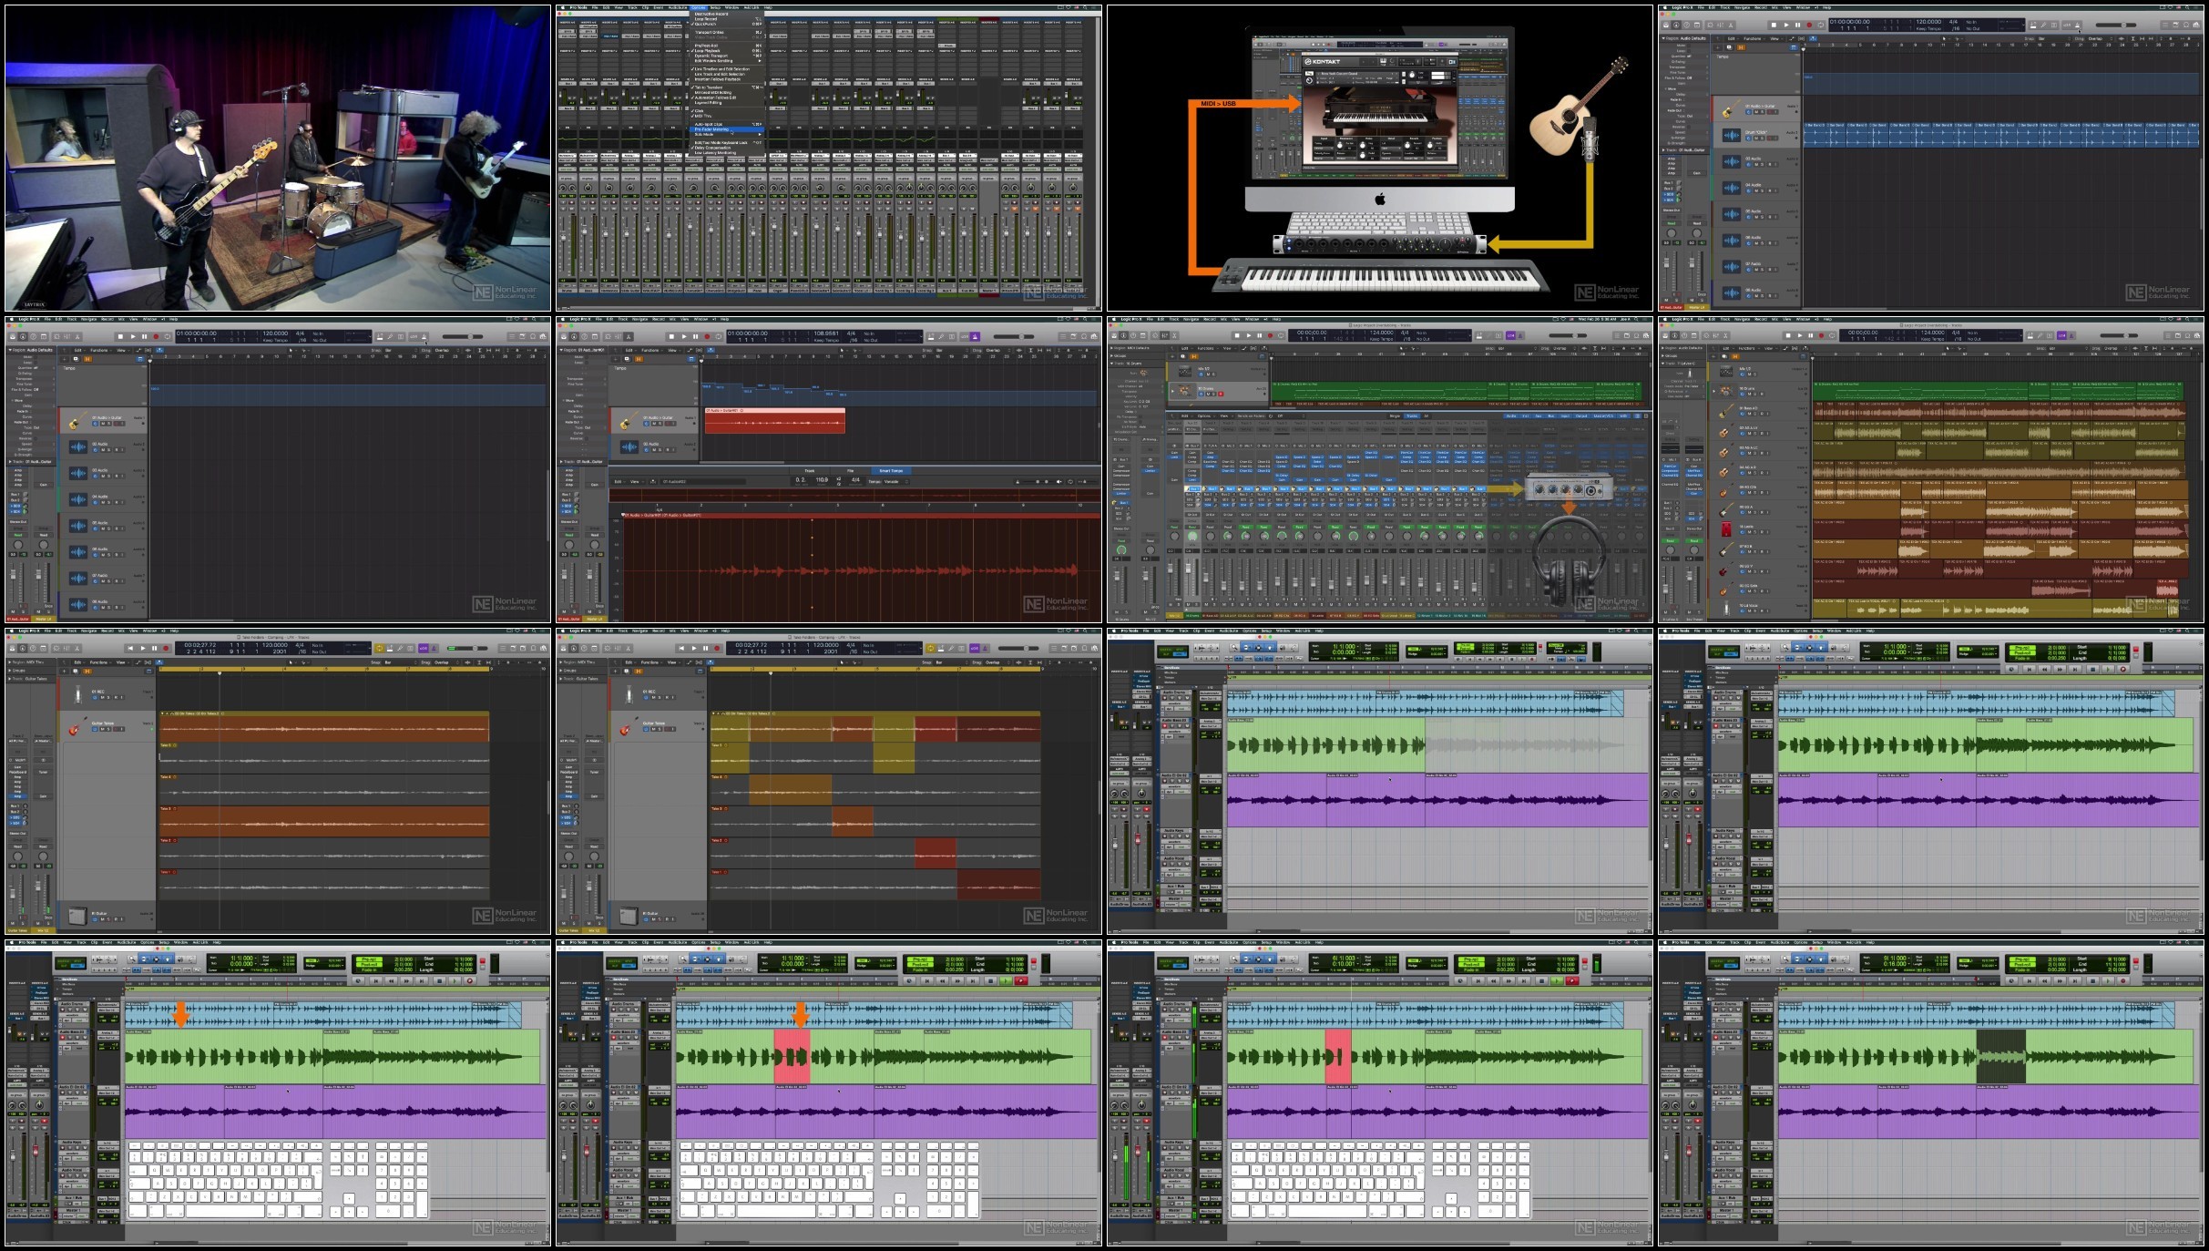The height and width of the screenshot is (1251, 2209).
Task: Click Play in the empty Logic project thumbnail
Action: 133,336
